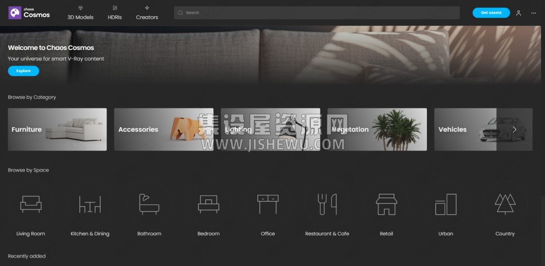Image resolution: width=545 pixels, height=266 pixels.
Task: Click the image icon above HDRIs
Action: coord(115,8)
